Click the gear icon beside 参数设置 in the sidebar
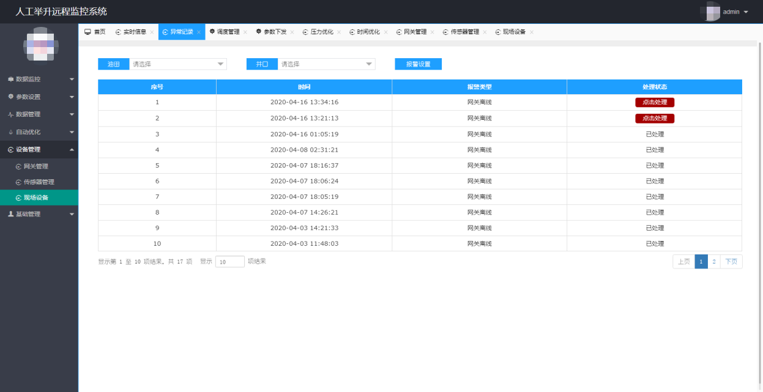Viewport: 763px width, 392px height. click(x=11, y=97)
